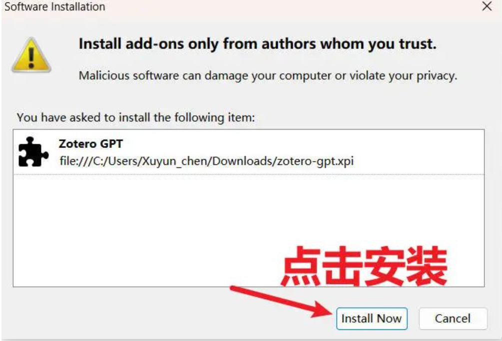
Task: Cancel the add-on installation
Action: coord(453,318)
